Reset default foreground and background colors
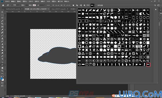Image resolution: width=162 pixels, height=98 pixels. (x=1, y=76)
